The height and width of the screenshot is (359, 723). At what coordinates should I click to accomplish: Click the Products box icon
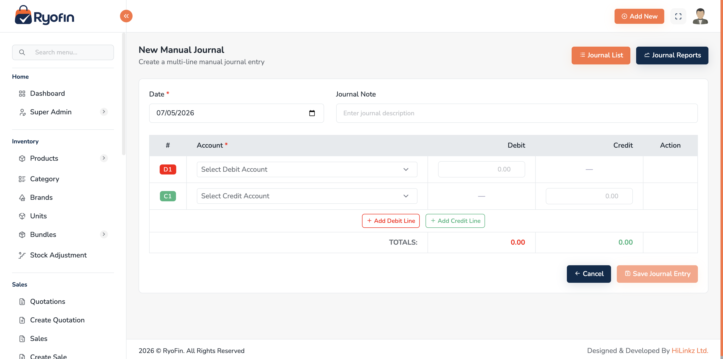(22, 158)
